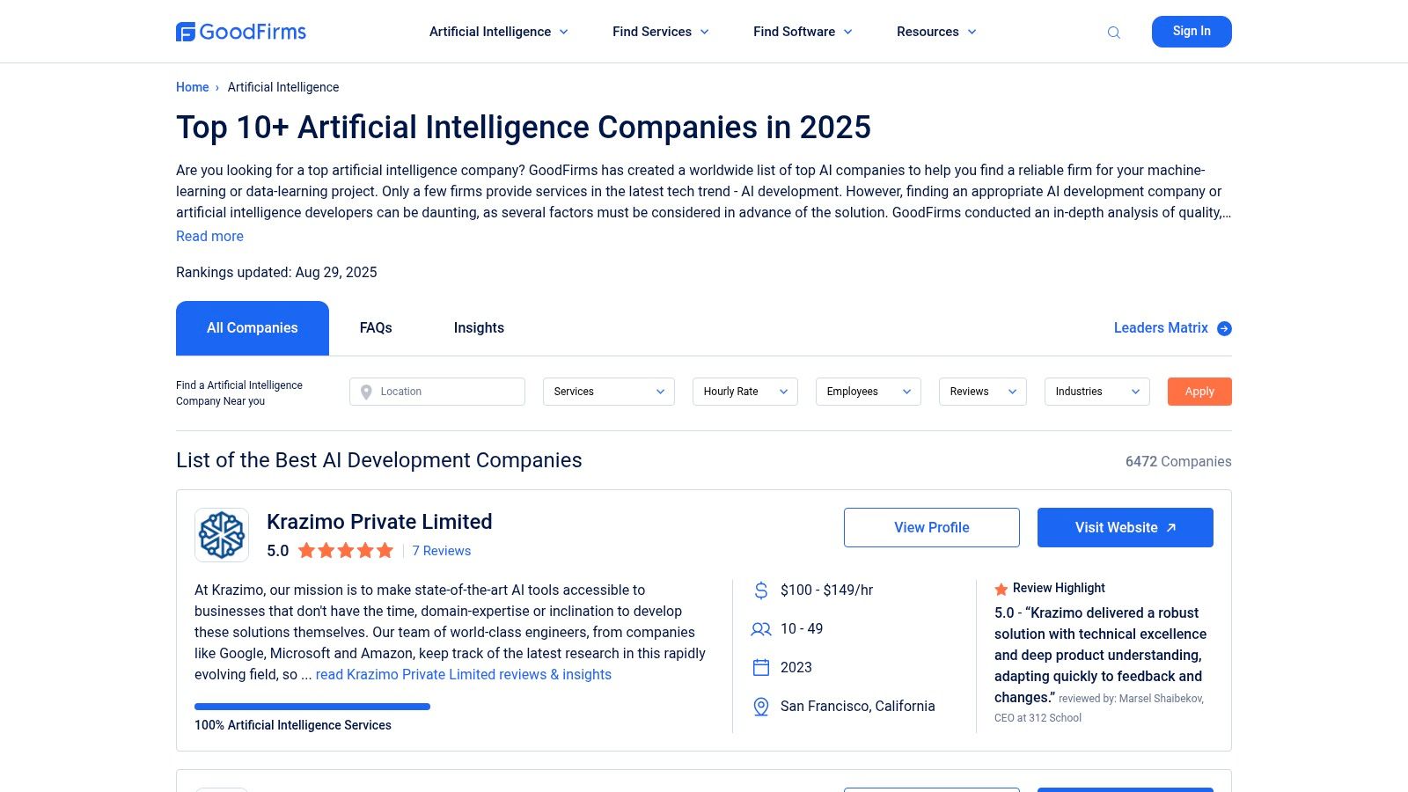Click the hourly rate dollar icon

coord(761,590)
